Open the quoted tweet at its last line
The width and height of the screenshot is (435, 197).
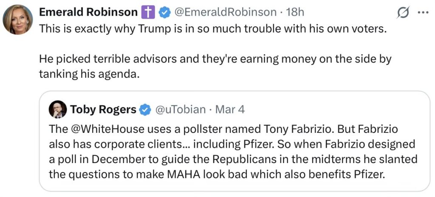point(217,174)
